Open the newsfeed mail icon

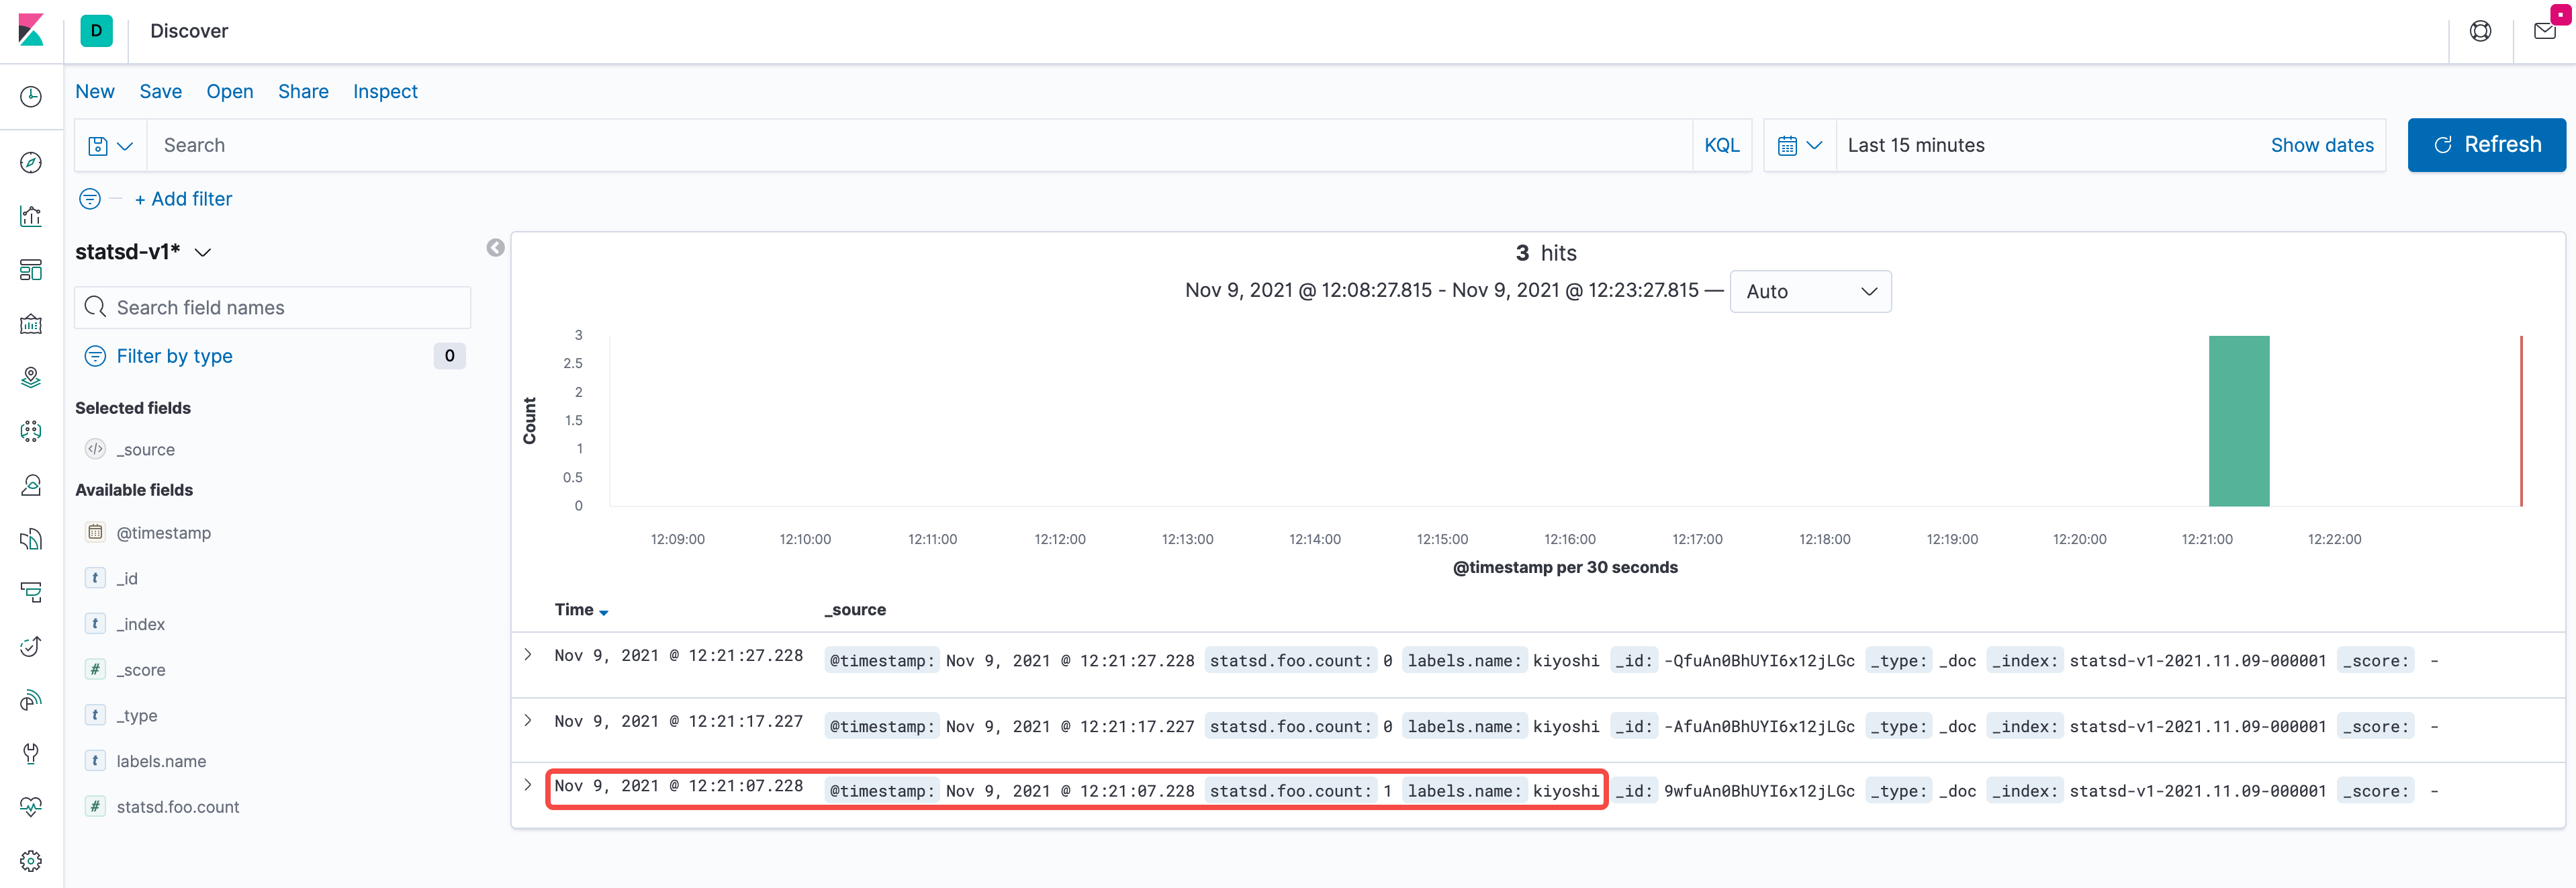click(x=2545, y=30)
